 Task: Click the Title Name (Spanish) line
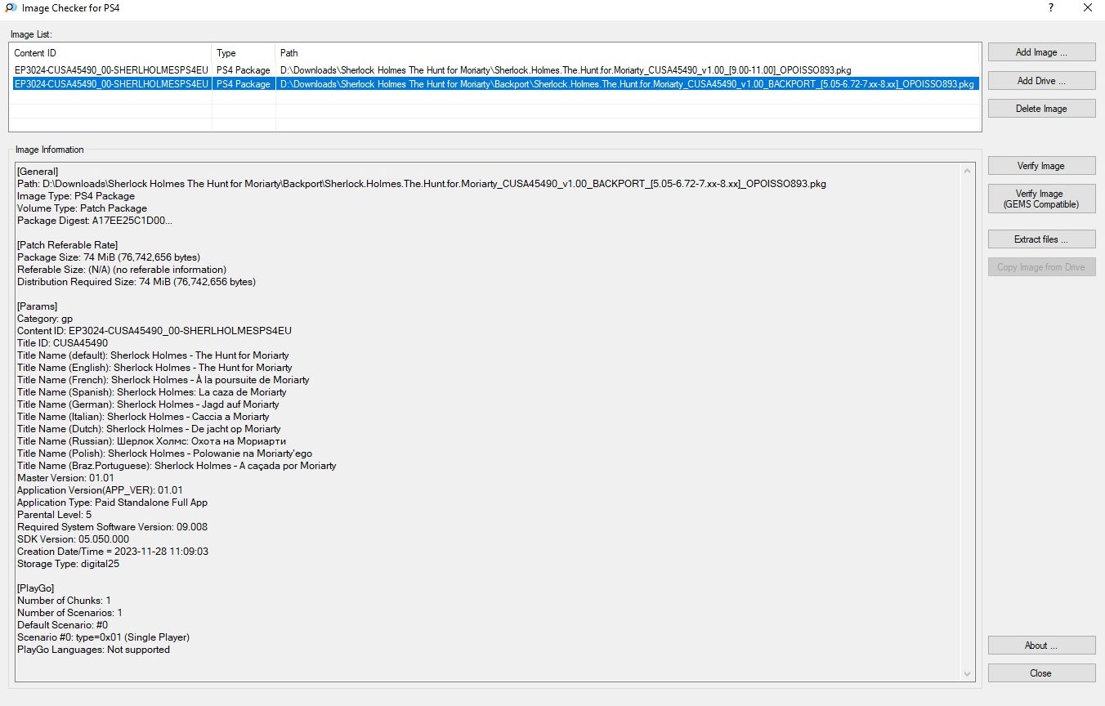click(152, 392)
